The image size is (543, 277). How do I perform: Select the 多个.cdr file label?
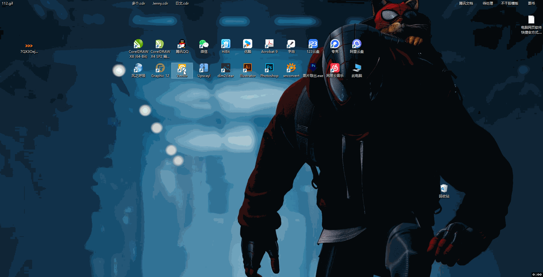[138, 3]
